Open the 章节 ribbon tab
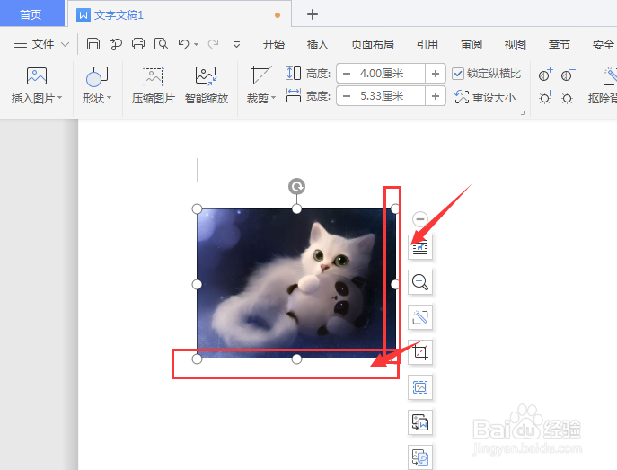This screenshot has height=470, width=617. [x=560, y=44]
